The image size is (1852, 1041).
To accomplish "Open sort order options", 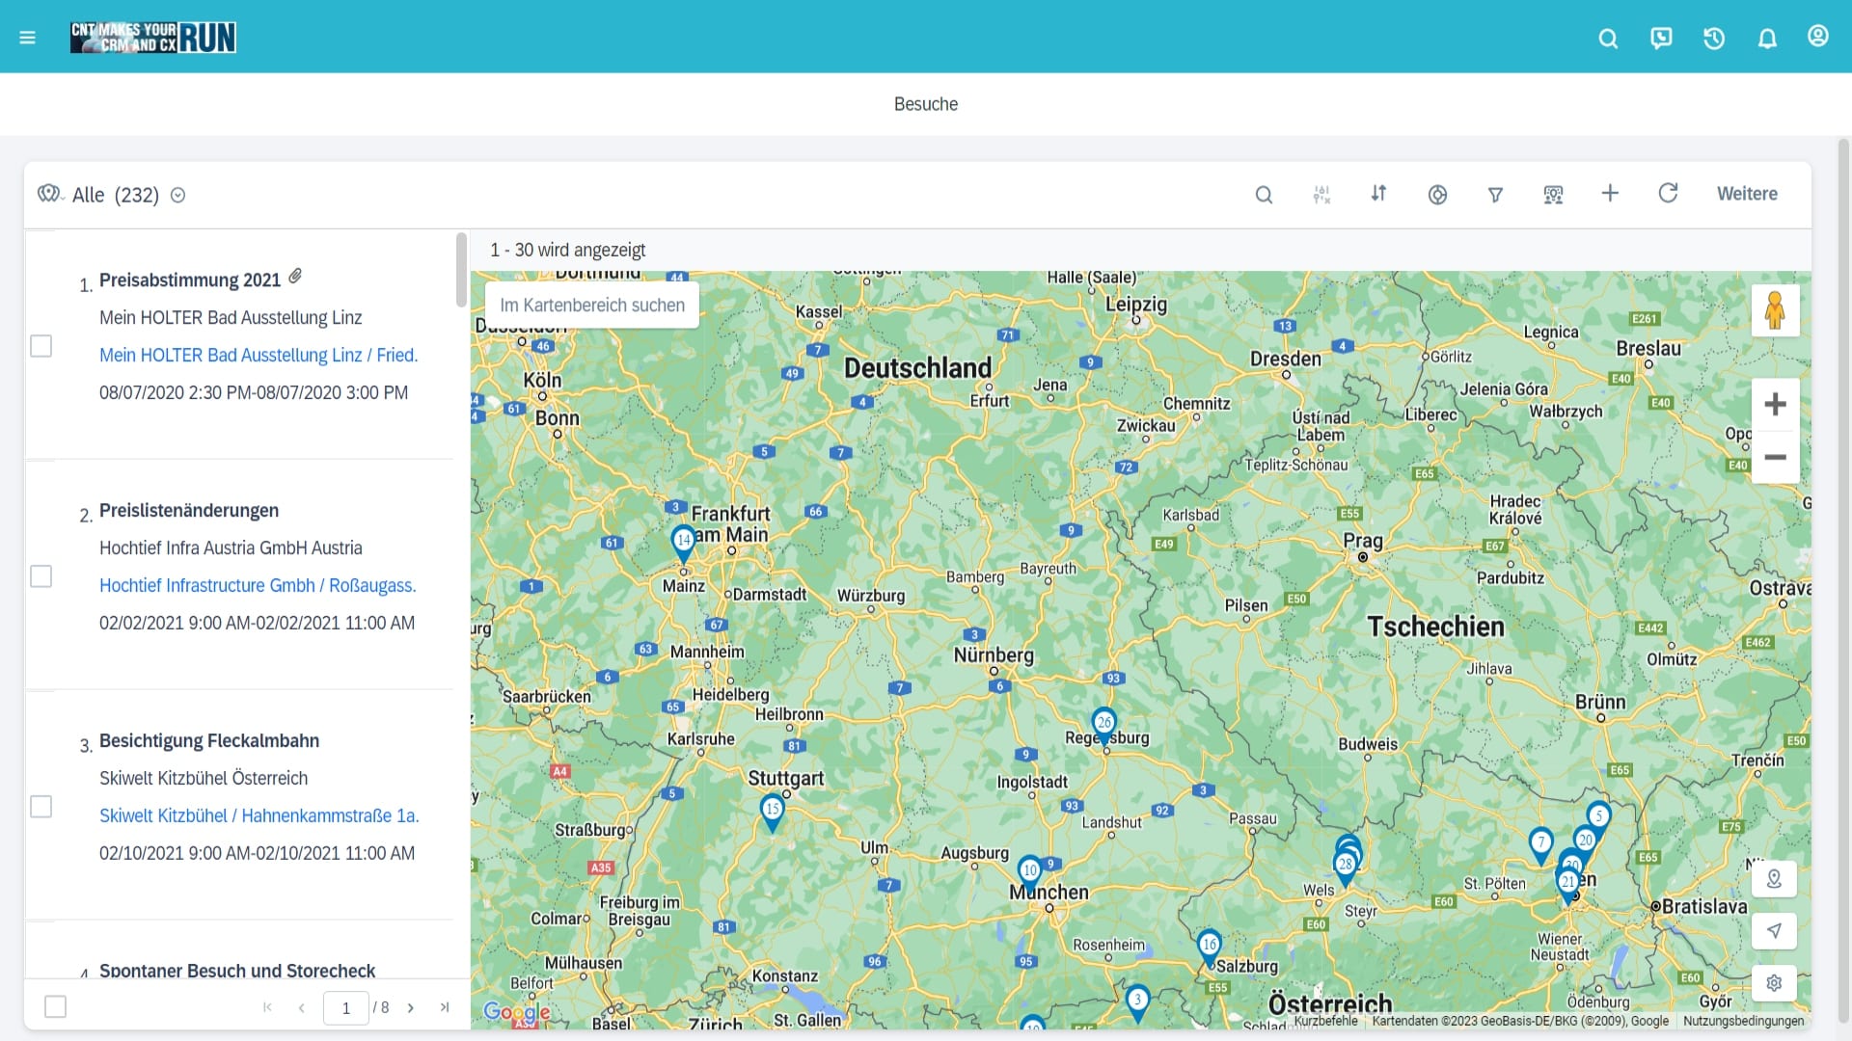I will (1379, 194).
